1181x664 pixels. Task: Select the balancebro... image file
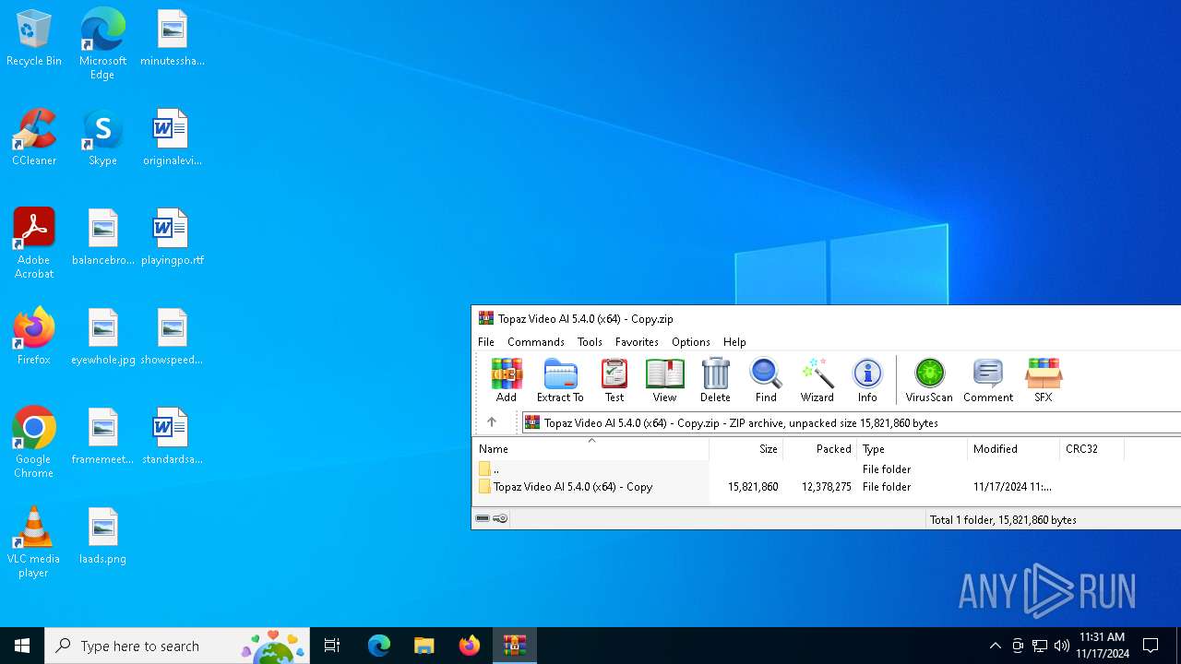tap(102, 237)
